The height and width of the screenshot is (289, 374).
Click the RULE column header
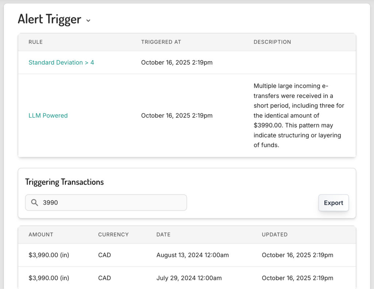(x=35, y=42)
